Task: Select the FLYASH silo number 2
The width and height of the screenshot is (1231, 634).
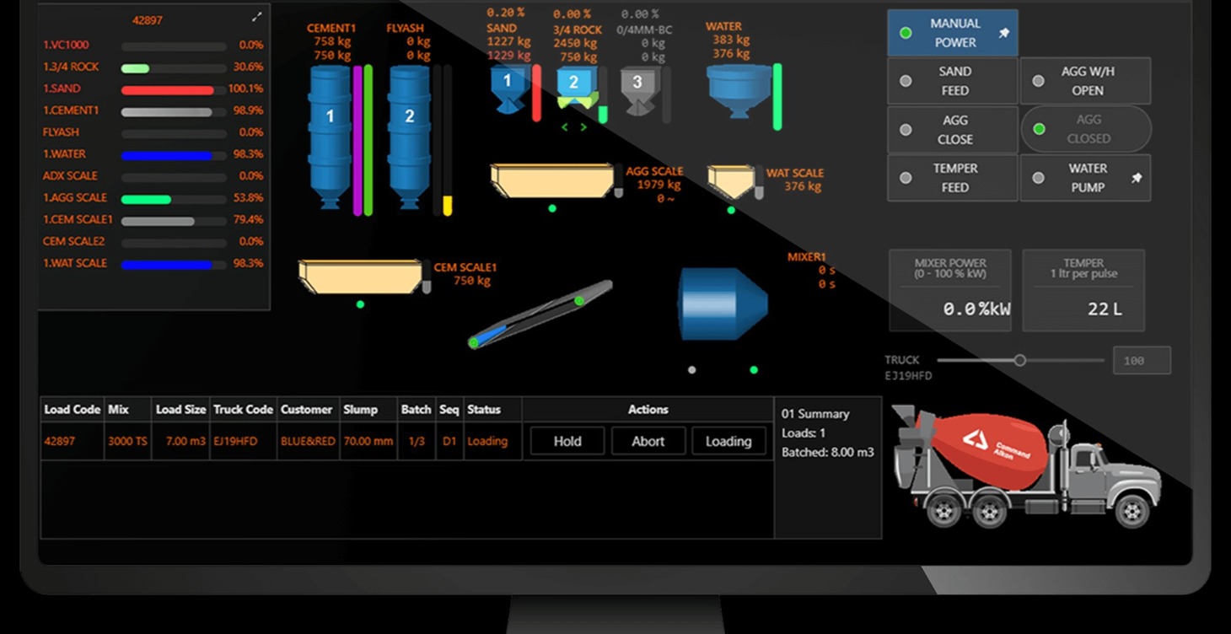Action: click(x=409, y=137)
